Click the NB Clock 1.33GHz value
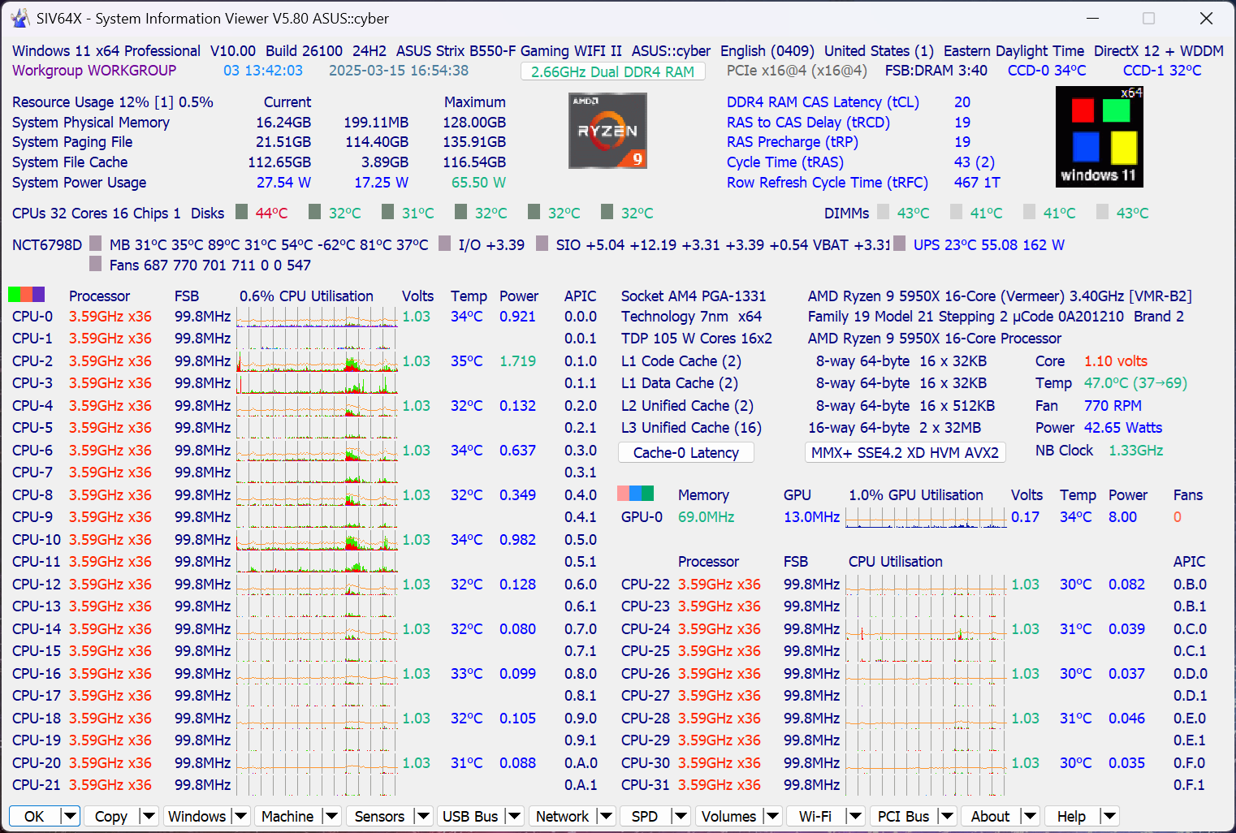 [x=1136, y=450]
